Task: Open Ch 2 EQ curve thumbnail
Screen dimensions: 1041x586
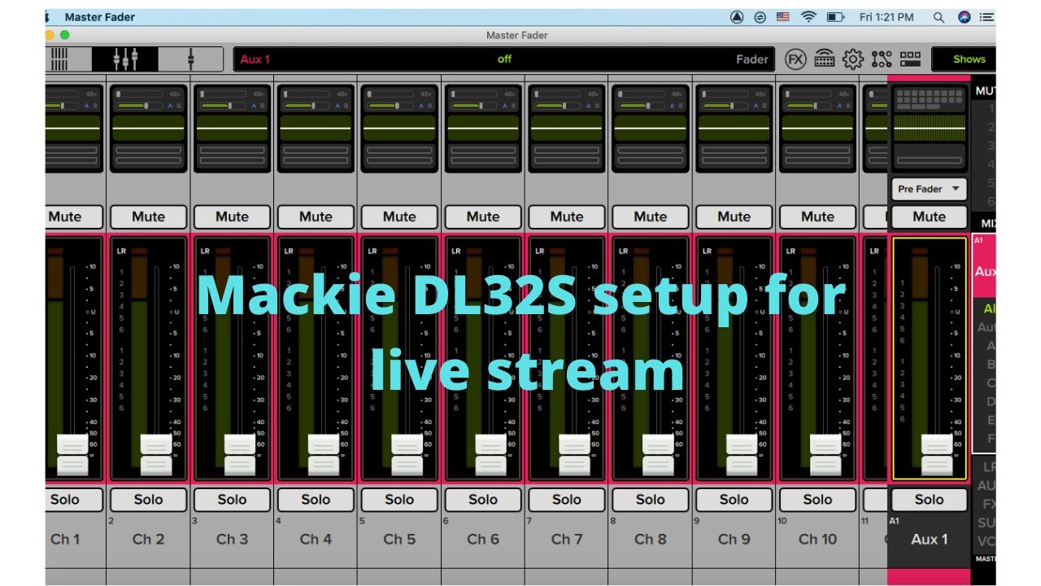Action: [148, 129]
